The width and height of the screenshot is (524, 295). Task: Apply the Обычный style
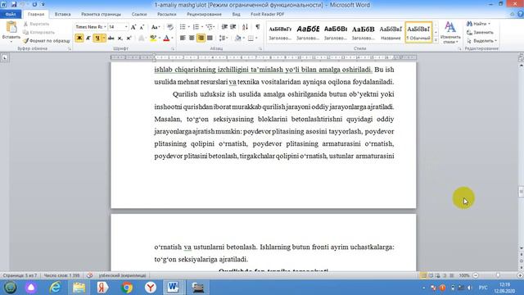point(418,33)
